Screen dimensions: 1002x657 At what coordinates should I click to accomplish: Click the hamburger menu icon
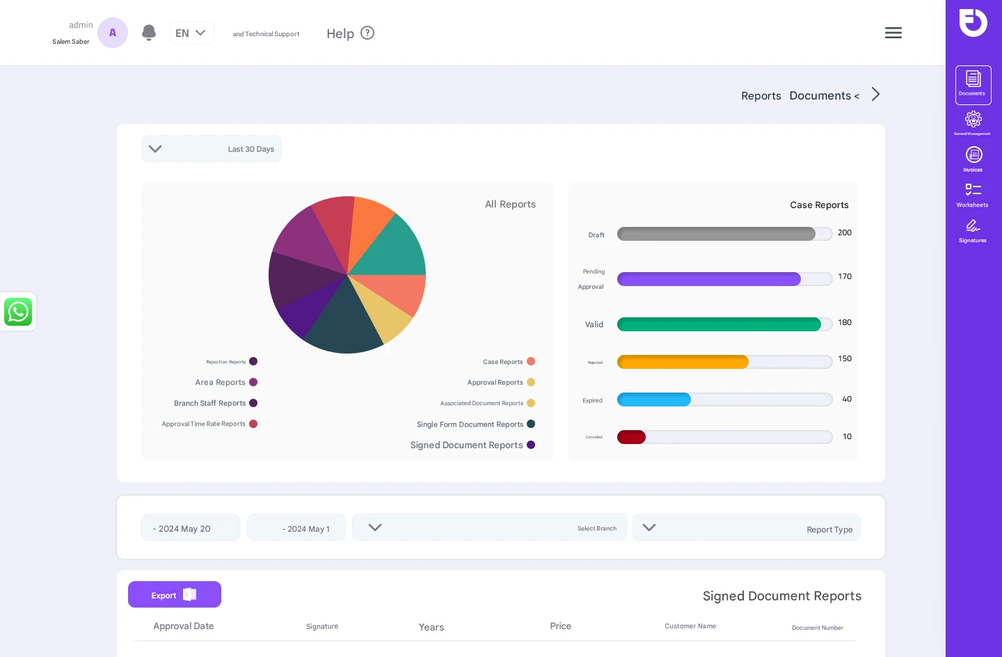tap(893, 33)
